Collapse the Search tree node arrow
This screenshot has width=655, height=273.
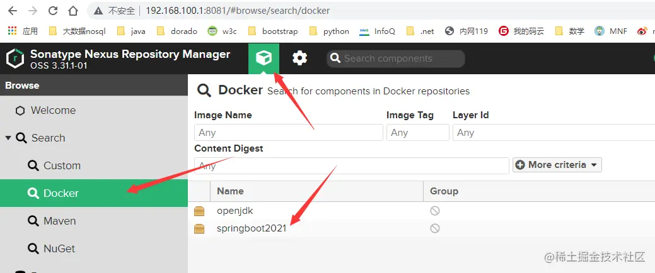pos(8,138)
